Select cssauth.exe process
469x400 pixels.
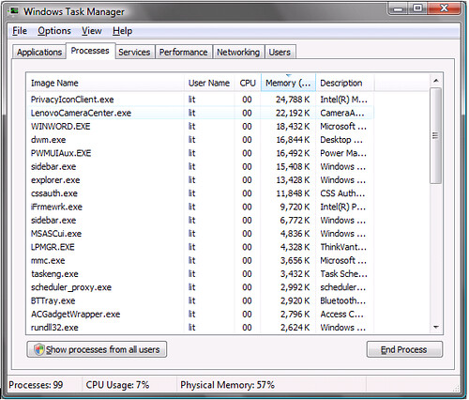tap(200, 193)
